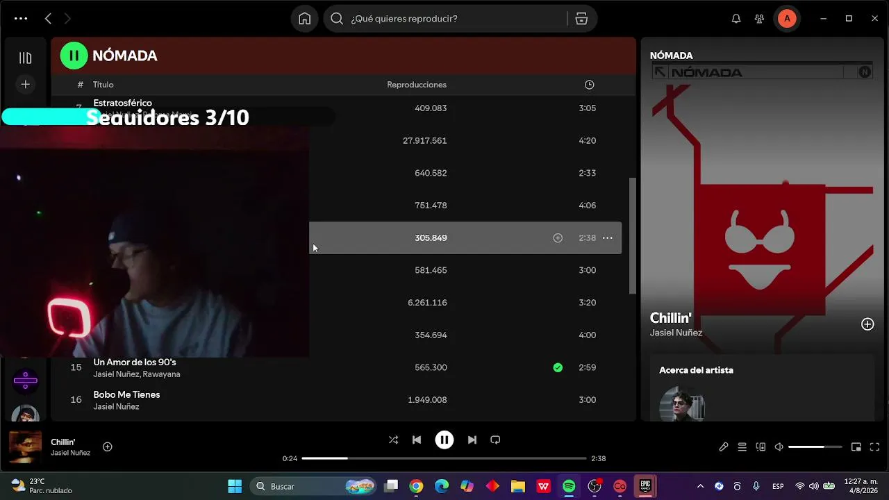Open the miniplayer
The width and height of the screenshot is (889, 500).
[x=856, y=447]
